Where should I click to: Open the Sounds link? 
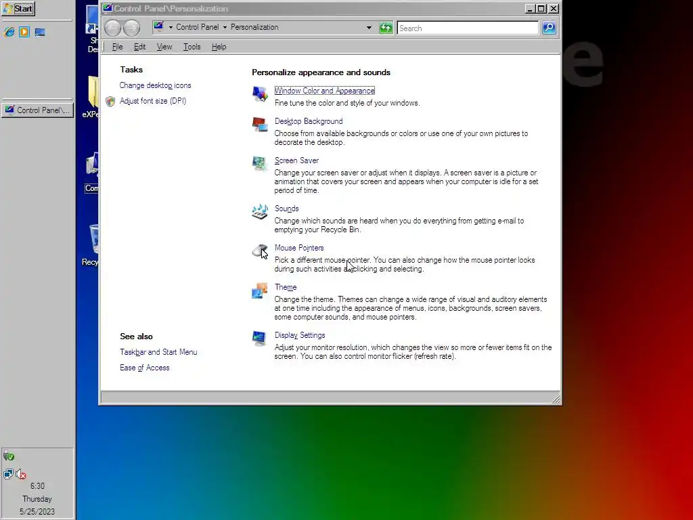(287, 209)
